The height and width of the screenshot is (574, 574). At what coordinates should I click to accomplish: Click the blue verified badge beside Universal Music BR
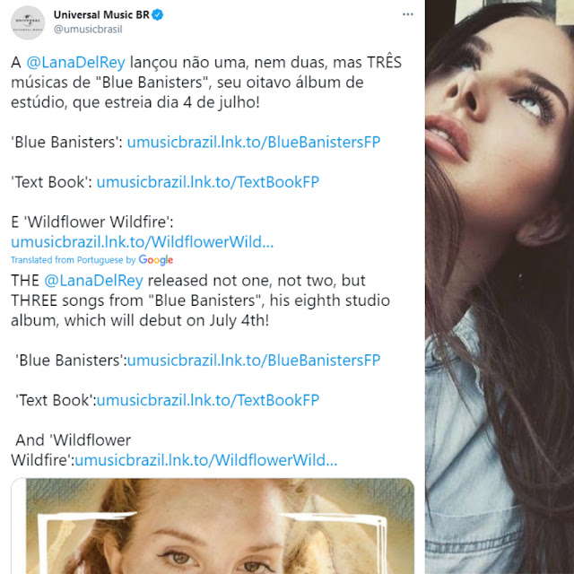tap(158, 14)
